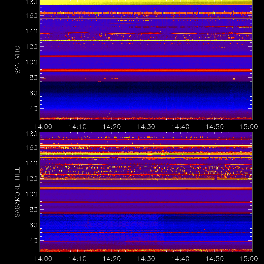Click the 100 frequency label on Sagamore Hill plot

pos(31,194)
